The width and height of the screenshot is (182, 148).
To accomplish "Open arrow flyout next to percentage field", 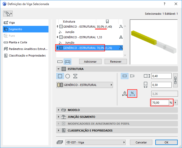I will click(175, 103).
